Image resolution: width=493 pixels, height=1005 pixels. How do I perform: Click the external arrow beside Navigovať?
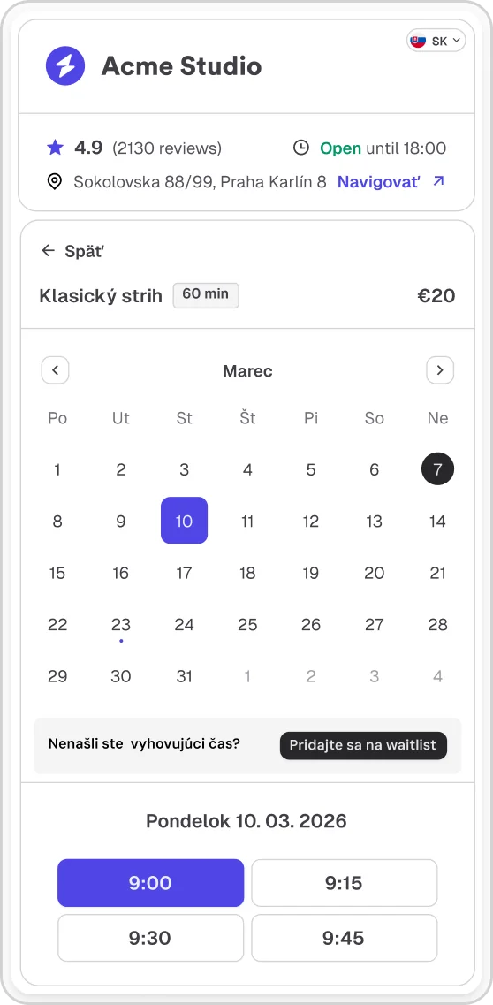click(438, 181)
